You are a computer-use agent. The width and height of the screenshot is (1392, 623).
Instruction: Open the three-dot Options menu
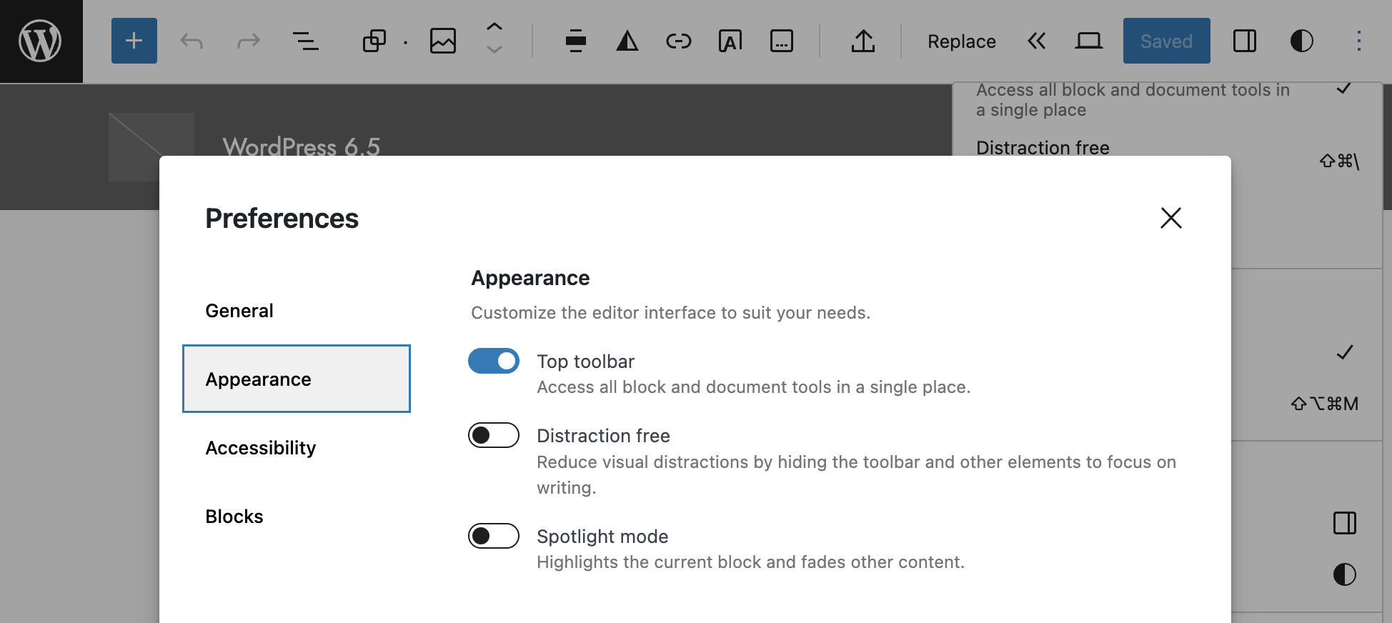click(x=1358, y=41)
